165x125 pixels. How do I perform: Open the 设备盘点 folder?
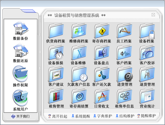click(x=102, y=53)
